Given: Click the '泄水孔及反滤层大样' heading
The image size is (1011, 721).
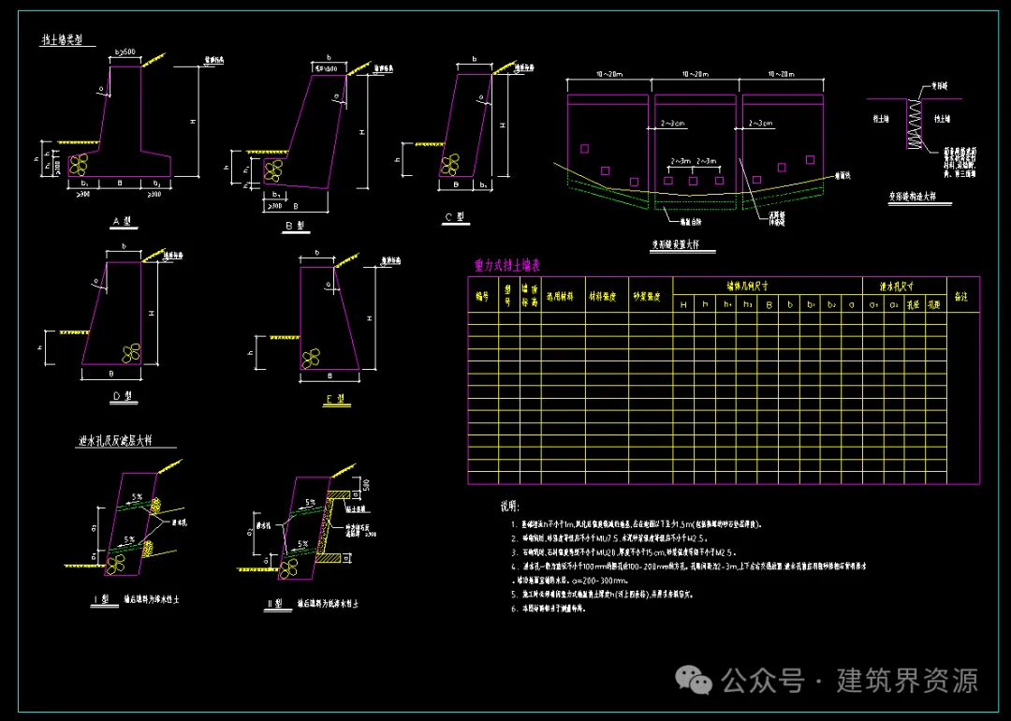Looking at the screenshot, I should [x=115, y=441].
